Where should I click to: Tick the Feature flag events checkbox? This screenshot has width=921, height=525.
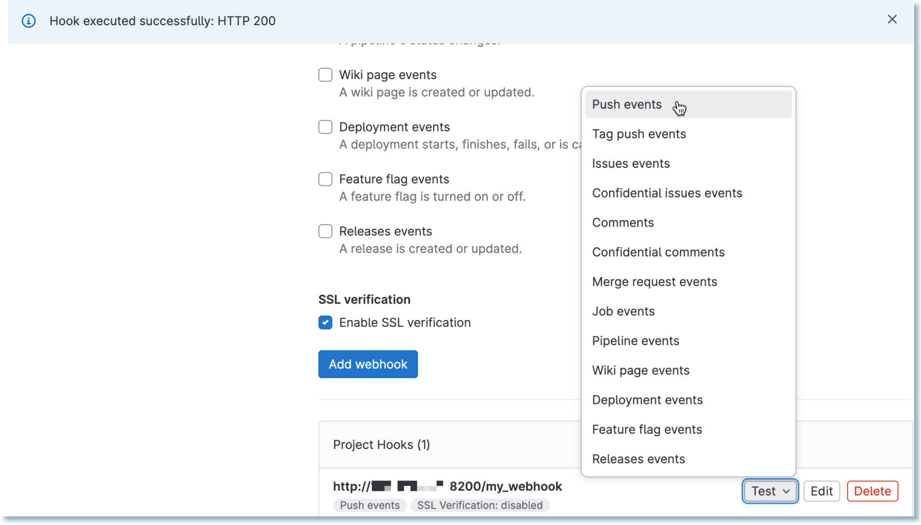coord(325,179)
